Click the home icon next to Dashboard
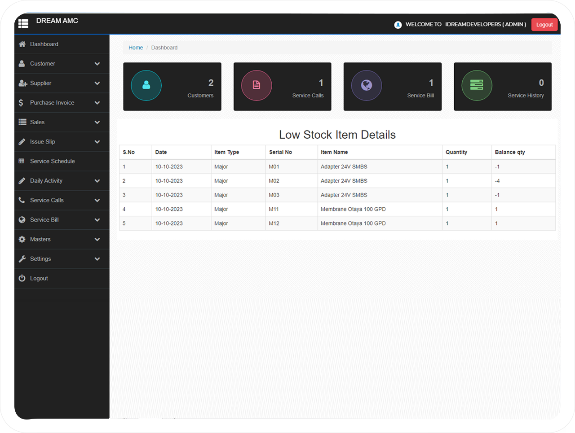 [x=22, y=44]
